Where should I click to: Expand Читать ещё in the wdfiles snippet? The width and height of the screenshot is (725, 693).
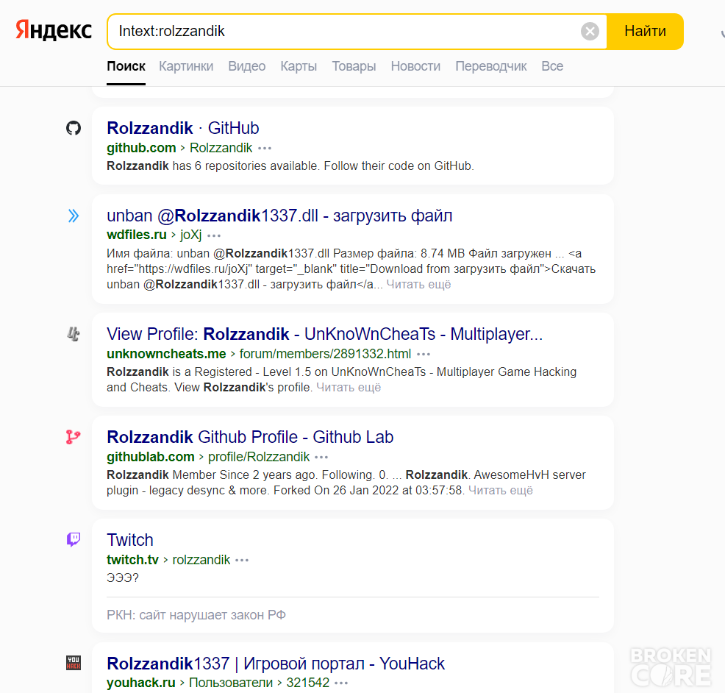coord(418,284)
